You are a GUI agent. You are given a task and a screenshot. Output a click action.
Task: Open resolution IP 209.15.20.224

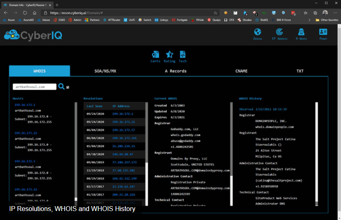(x=124, y=194)
